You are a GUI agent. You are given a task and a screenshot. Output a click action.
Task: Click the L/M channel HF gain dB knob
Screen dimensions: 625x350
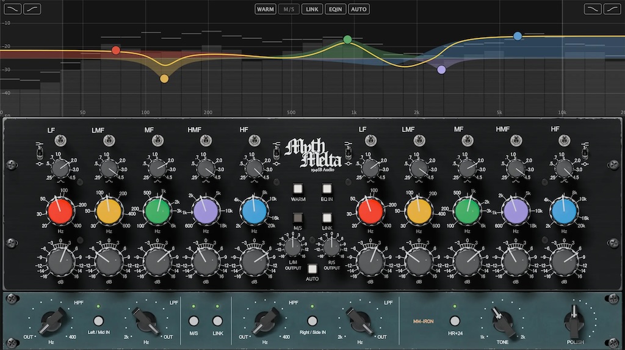tap(255, 262)
